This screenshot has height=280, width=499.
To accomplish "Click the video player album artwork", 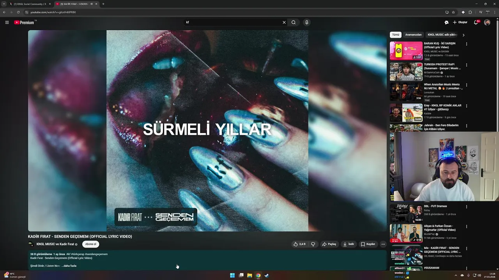I will point(207,131).
